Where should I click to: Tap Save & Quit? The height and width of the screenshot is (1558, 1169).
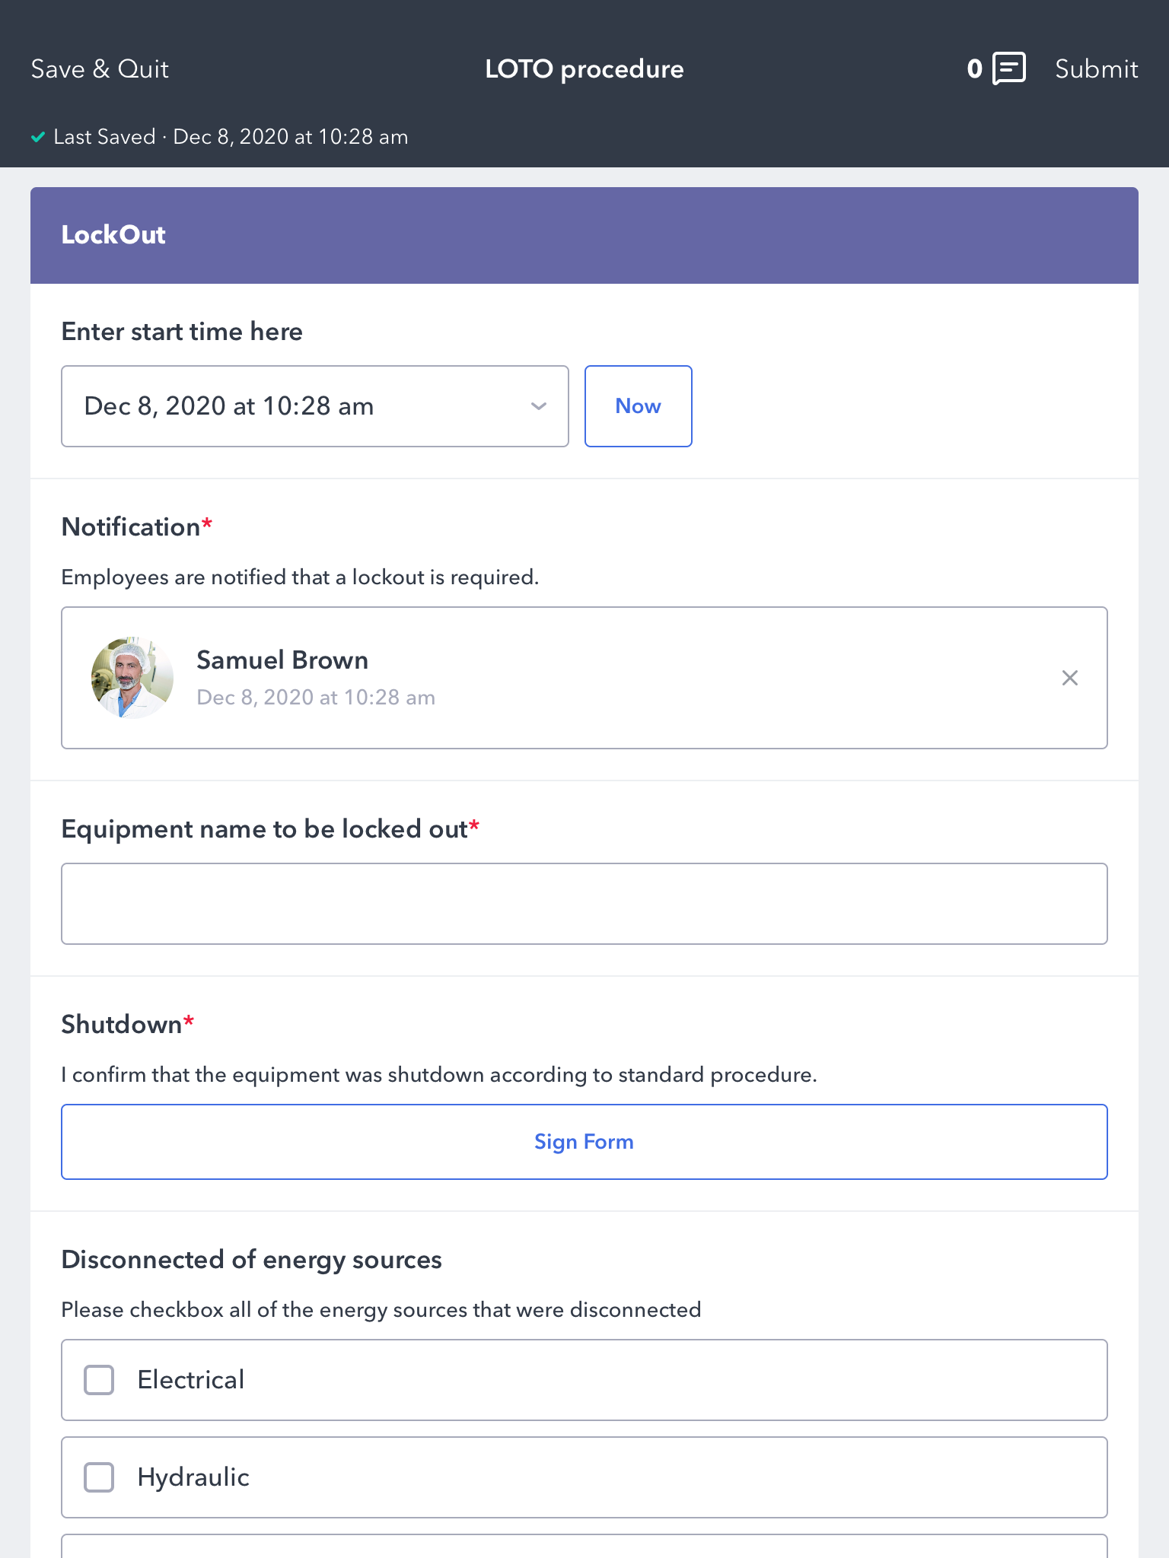[100, 69]
